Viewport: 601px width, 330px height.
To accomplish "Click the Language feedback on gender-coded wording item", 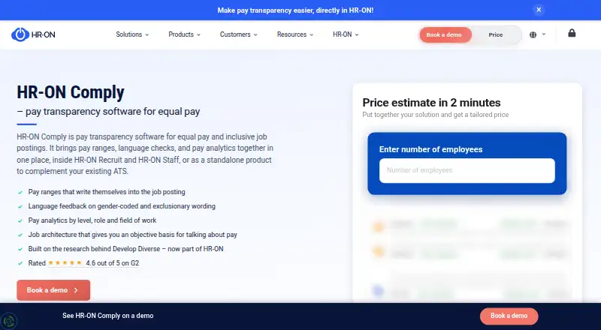I will 122,206.
